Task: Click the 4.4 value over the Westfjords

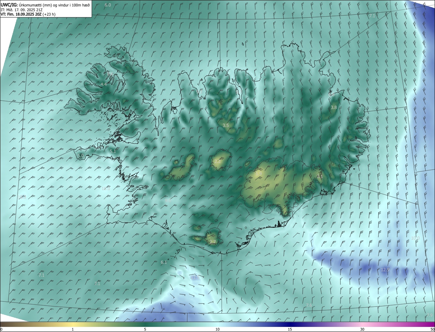Action: 103,84
